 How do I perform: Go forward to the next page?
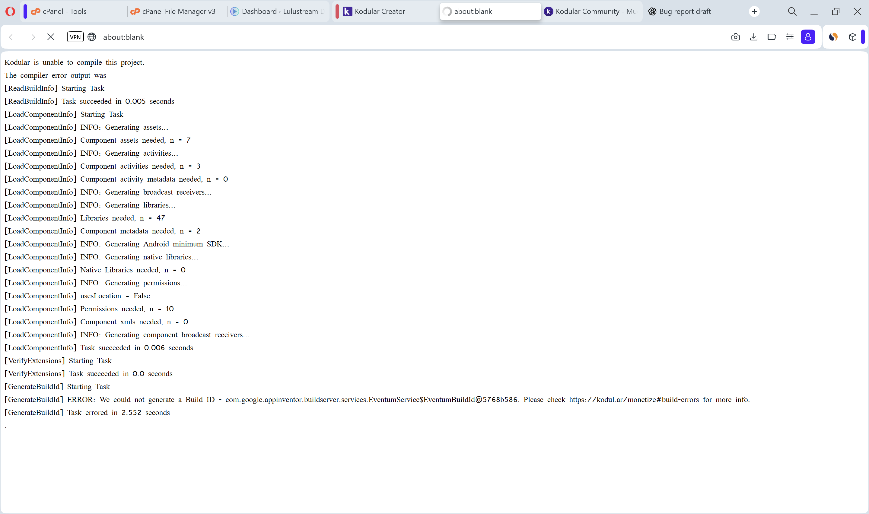tap(33, 37)
